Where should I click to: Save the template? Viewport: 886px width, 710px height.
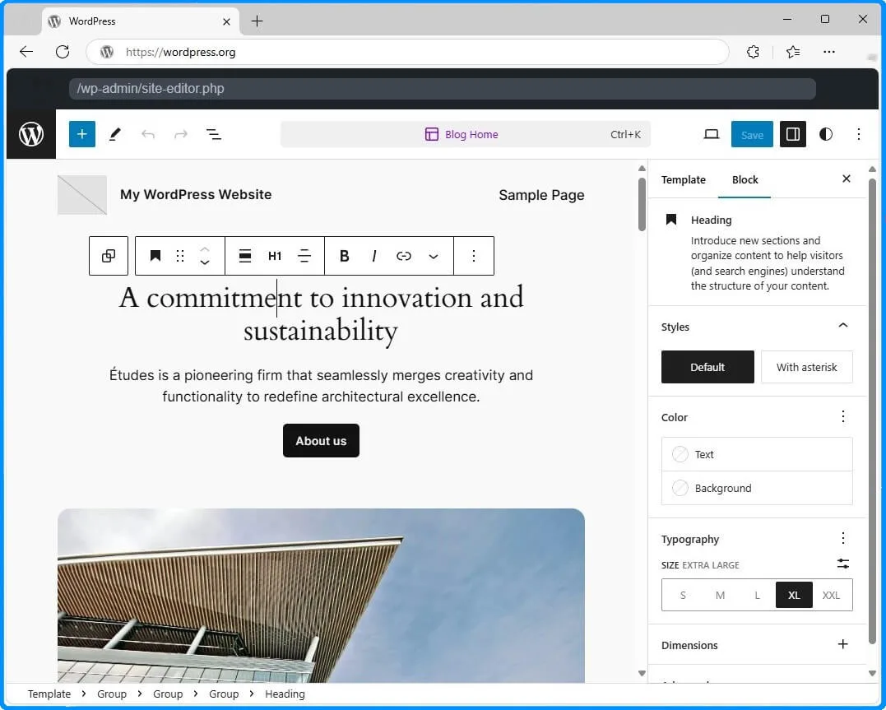click(752, 135)
